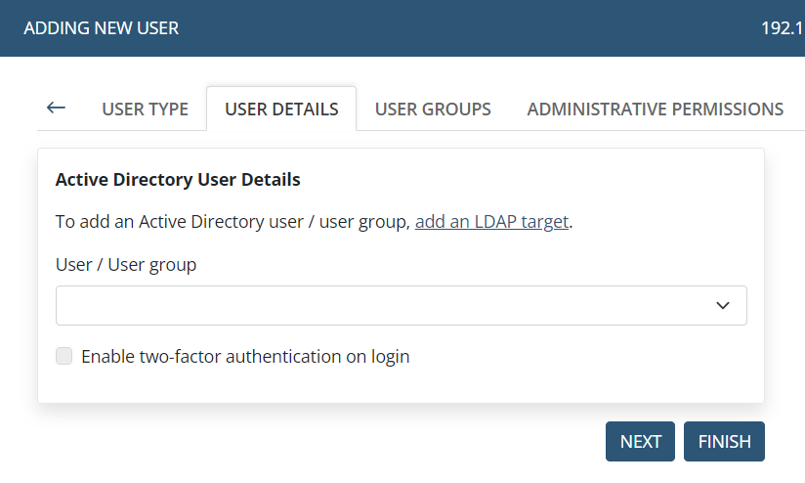Click the ADDING NEW USER header title
Screen dimensions: 805x483
(102, 28)
